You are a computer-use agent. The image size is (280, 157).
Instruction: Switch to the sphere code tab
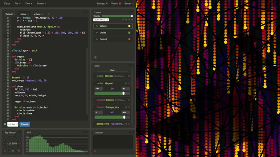pyautogui.click(x=37, y=14)
